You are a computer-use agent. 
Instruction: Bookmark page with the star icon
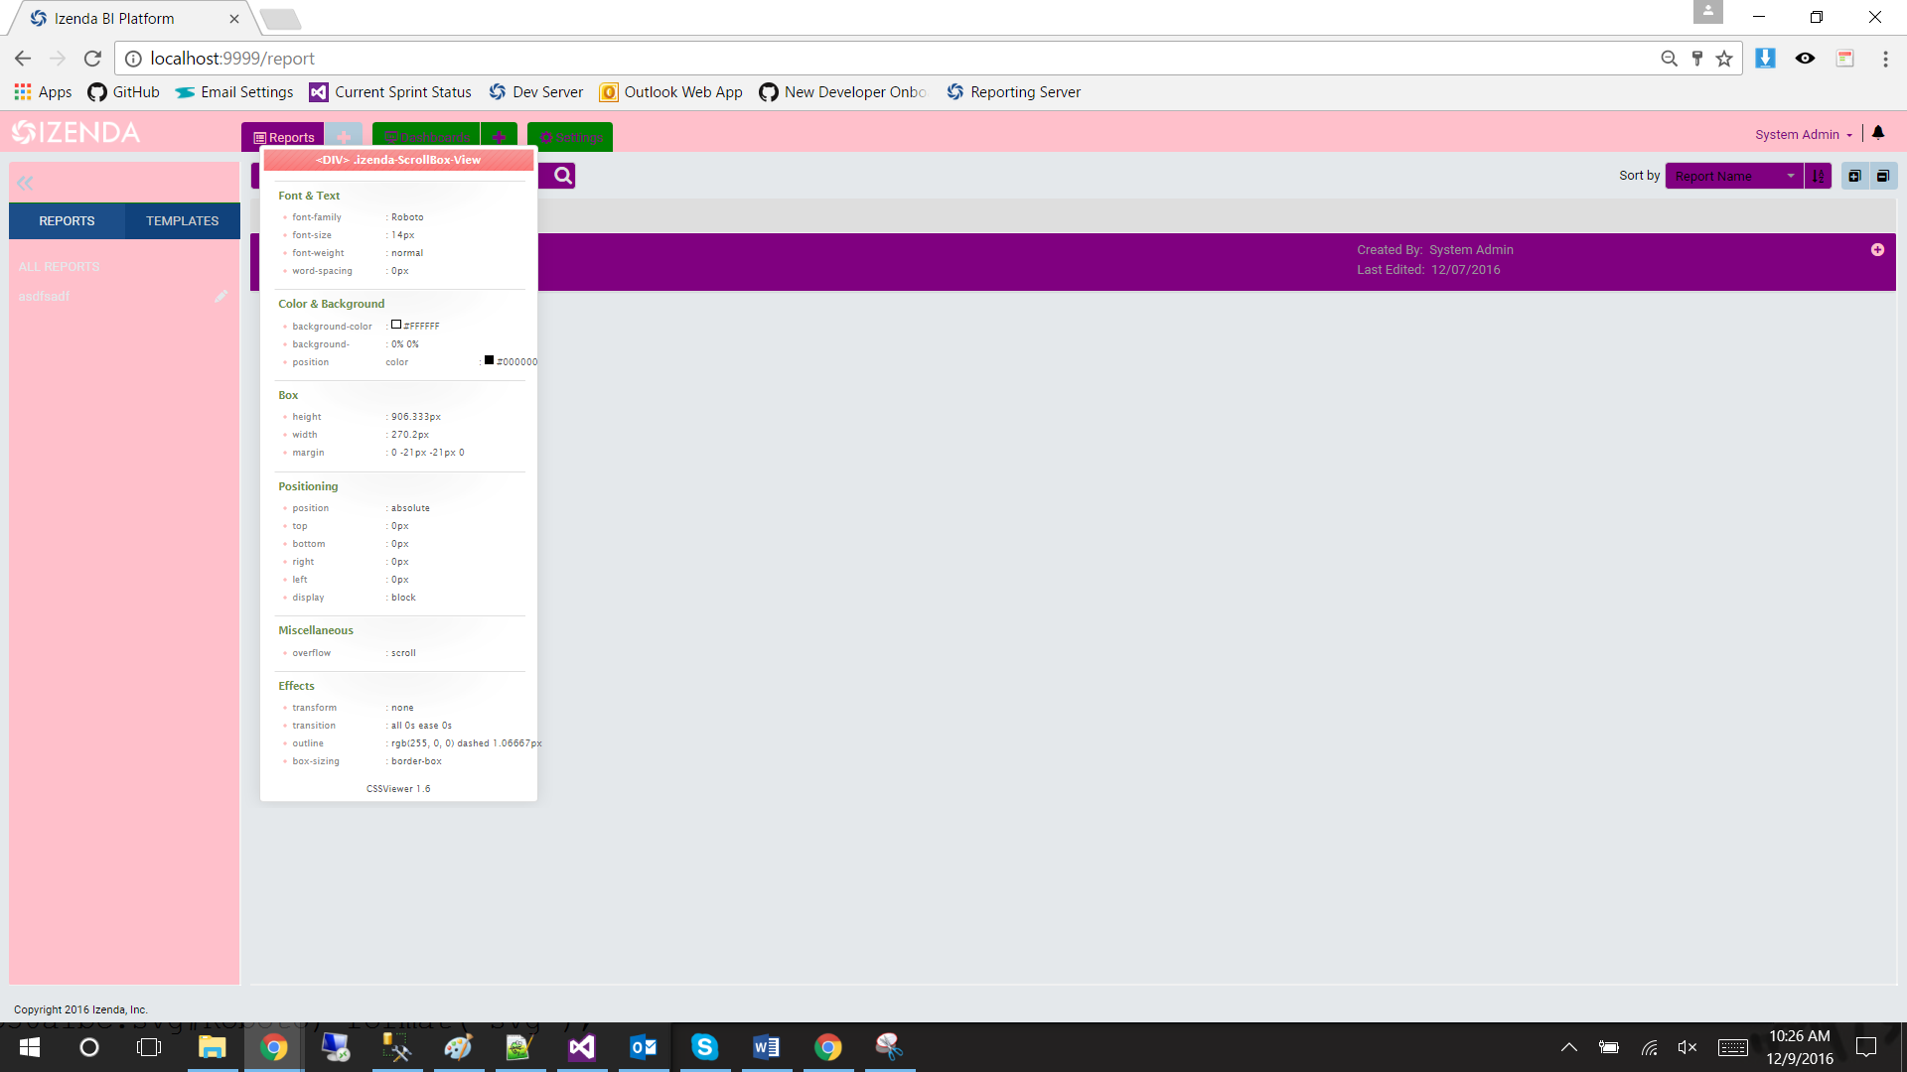[1724, 59]
